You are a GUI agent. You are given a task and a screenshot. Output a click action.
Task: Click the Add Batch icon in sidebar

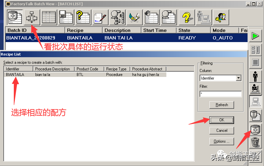pyautogui.click(x=255, y=130)
